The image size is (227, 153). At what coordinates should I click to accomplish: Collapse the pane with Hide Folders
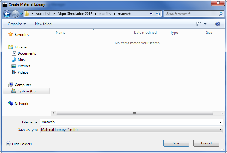[x=22, y=144]
